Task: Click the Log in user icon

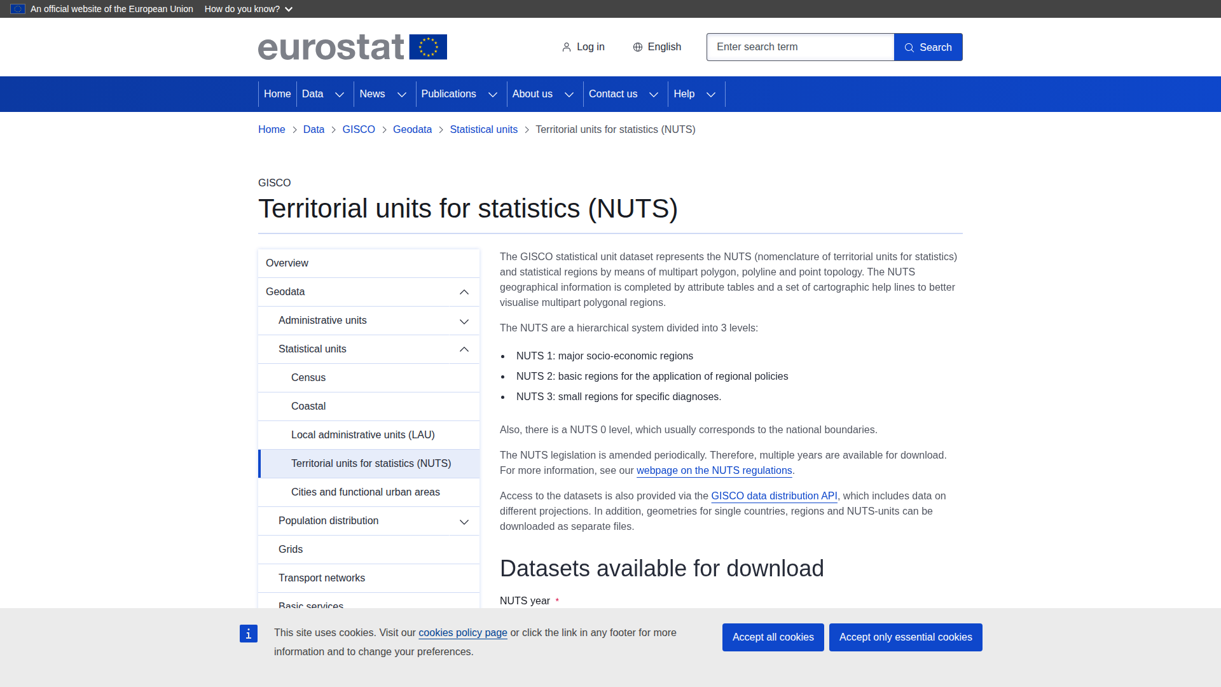Action: (566, 47)
